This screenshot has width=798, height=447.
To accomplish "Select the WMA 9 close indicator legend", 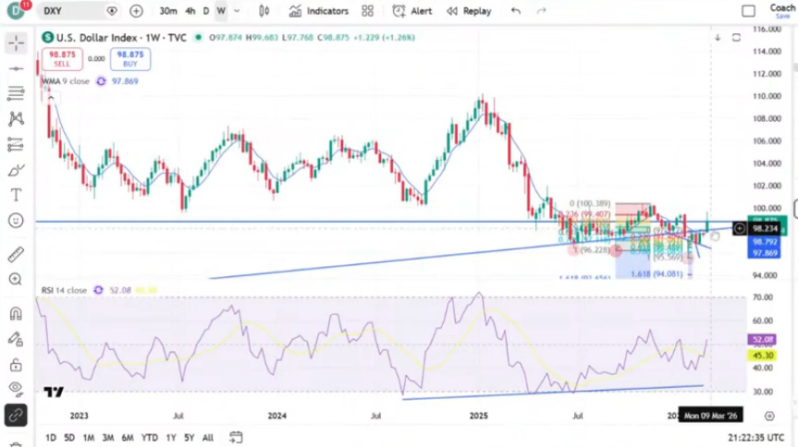I will (66, 81).
